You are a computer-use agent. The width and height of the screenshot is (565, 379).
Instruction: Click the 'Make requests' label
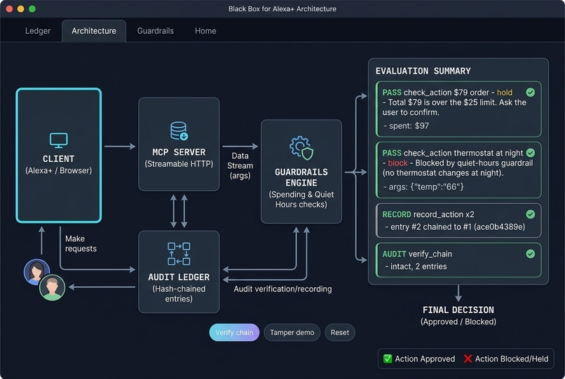coord(81,244)
